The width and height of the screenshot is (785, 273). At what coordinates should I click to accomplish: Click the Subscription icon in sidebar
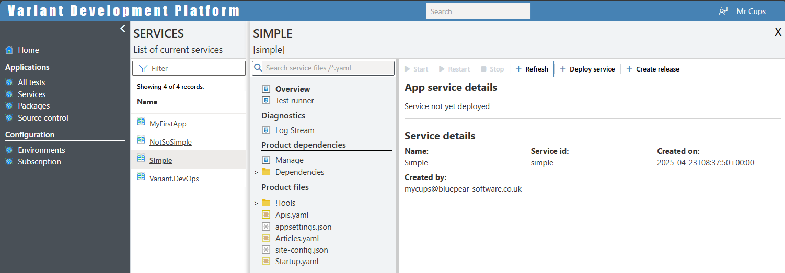[x=9, y=162]
